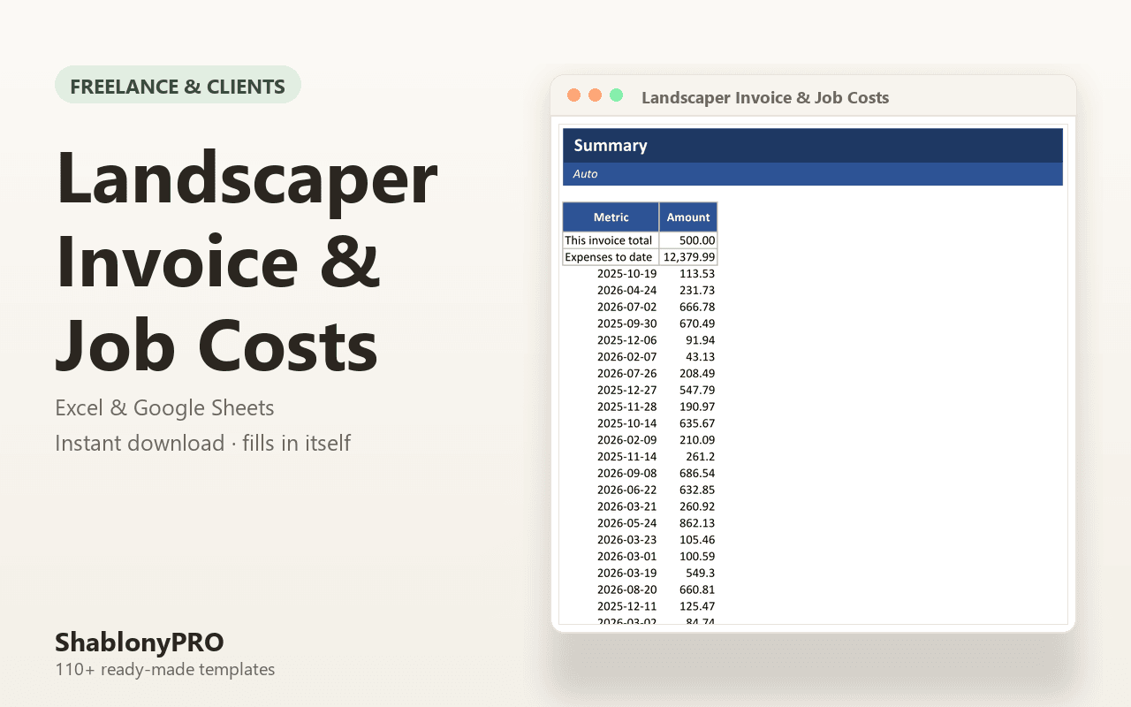Click date cell 2025-12-27
Image resolution: width=1131 pixels, height=707 pixels.
(627, 391)
